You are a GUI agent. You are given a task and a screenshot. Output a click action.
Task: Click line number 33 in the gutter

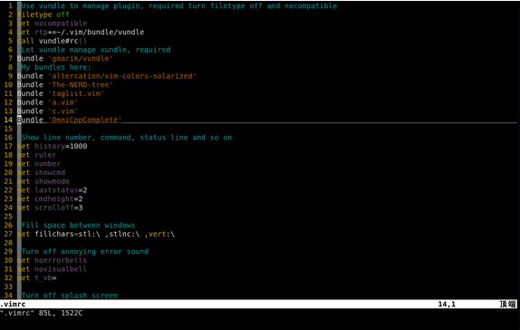pyautogui.click(x=8, y=286)
